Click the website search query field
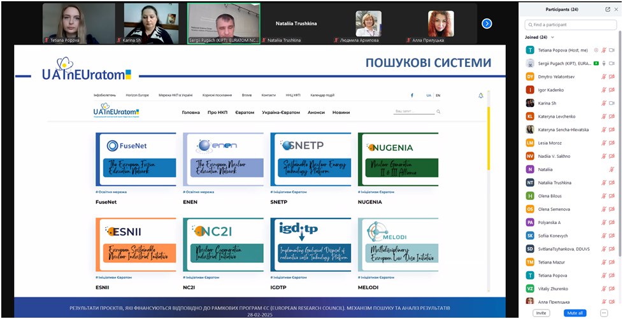Screen dimensions: 623x319 click(x=414, y=111)
